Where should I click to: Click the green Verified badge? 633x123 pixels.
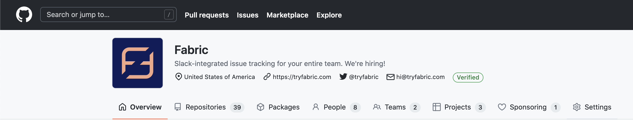click(x=468, y=77)
